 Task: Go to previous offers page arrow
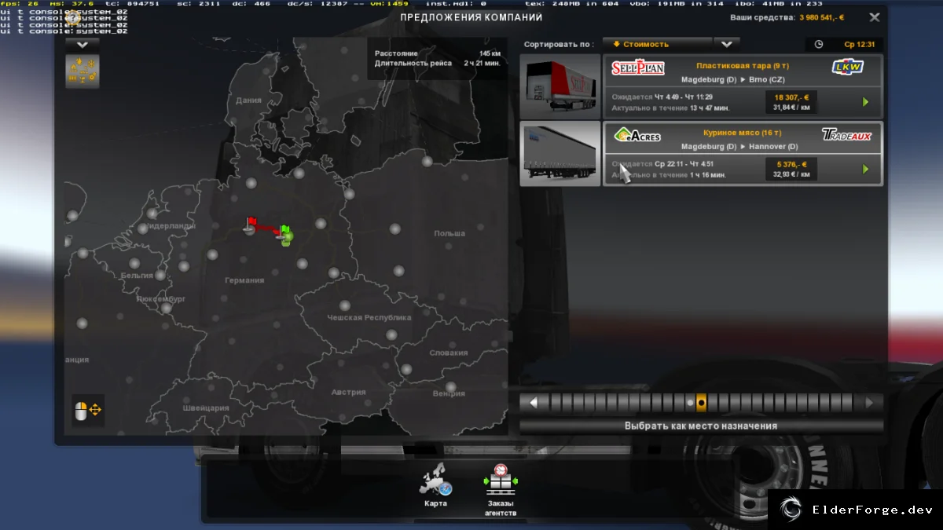click(x=534, y=403)
